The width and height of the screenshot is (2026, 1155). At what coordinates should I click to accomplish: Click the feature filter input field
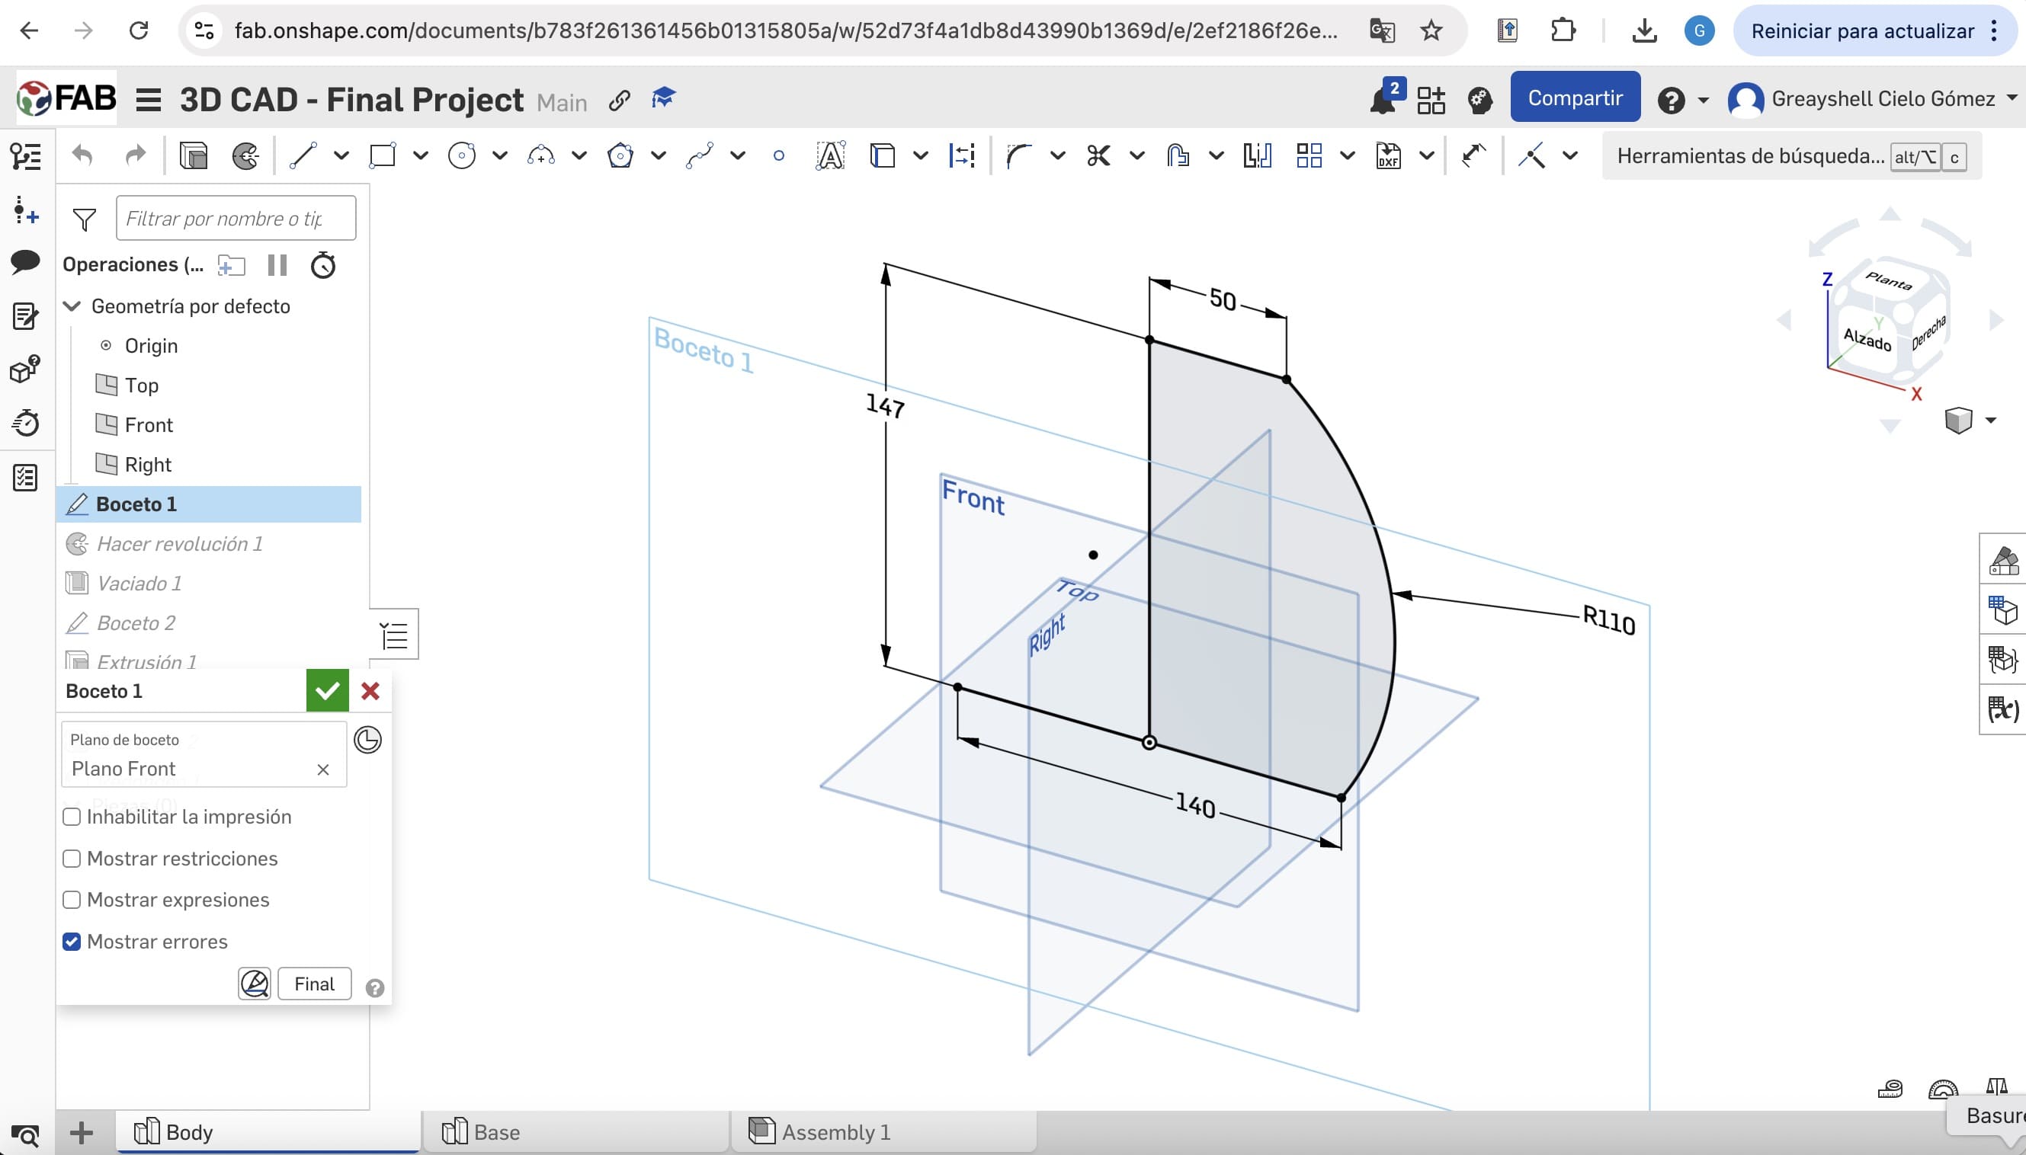click(235, 218)
